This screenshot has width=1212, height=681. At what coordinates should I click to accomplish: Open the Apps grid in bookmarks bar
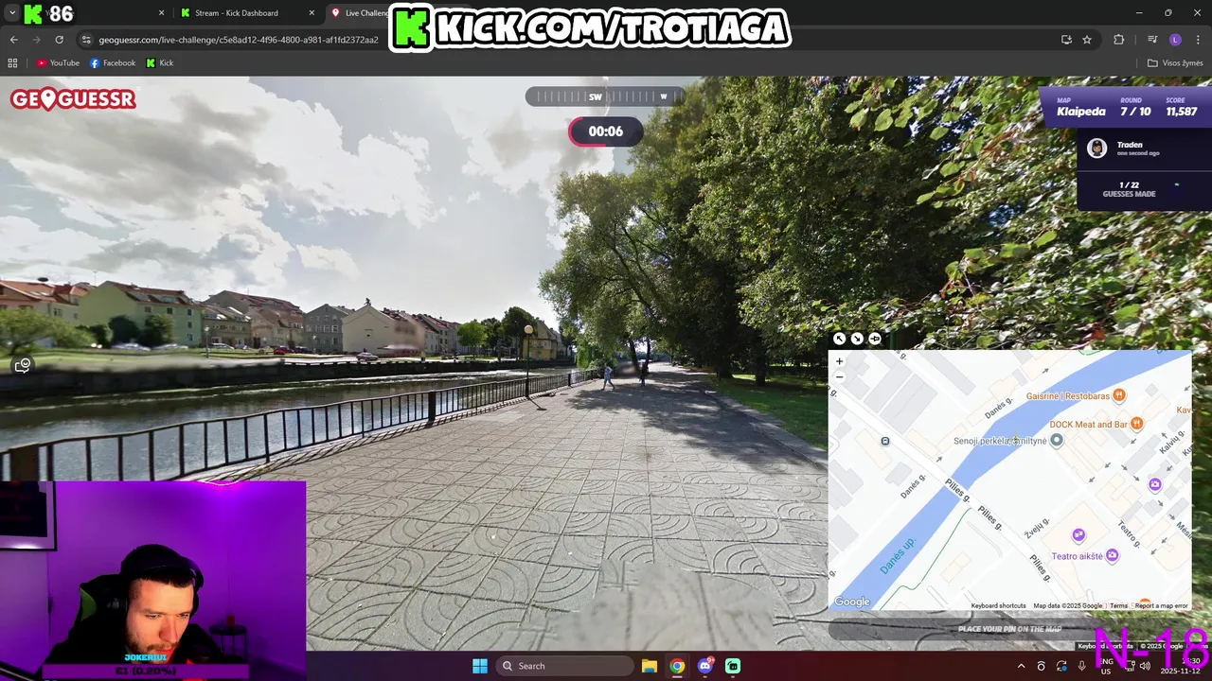pyautogui.click(x=12, y=63)
